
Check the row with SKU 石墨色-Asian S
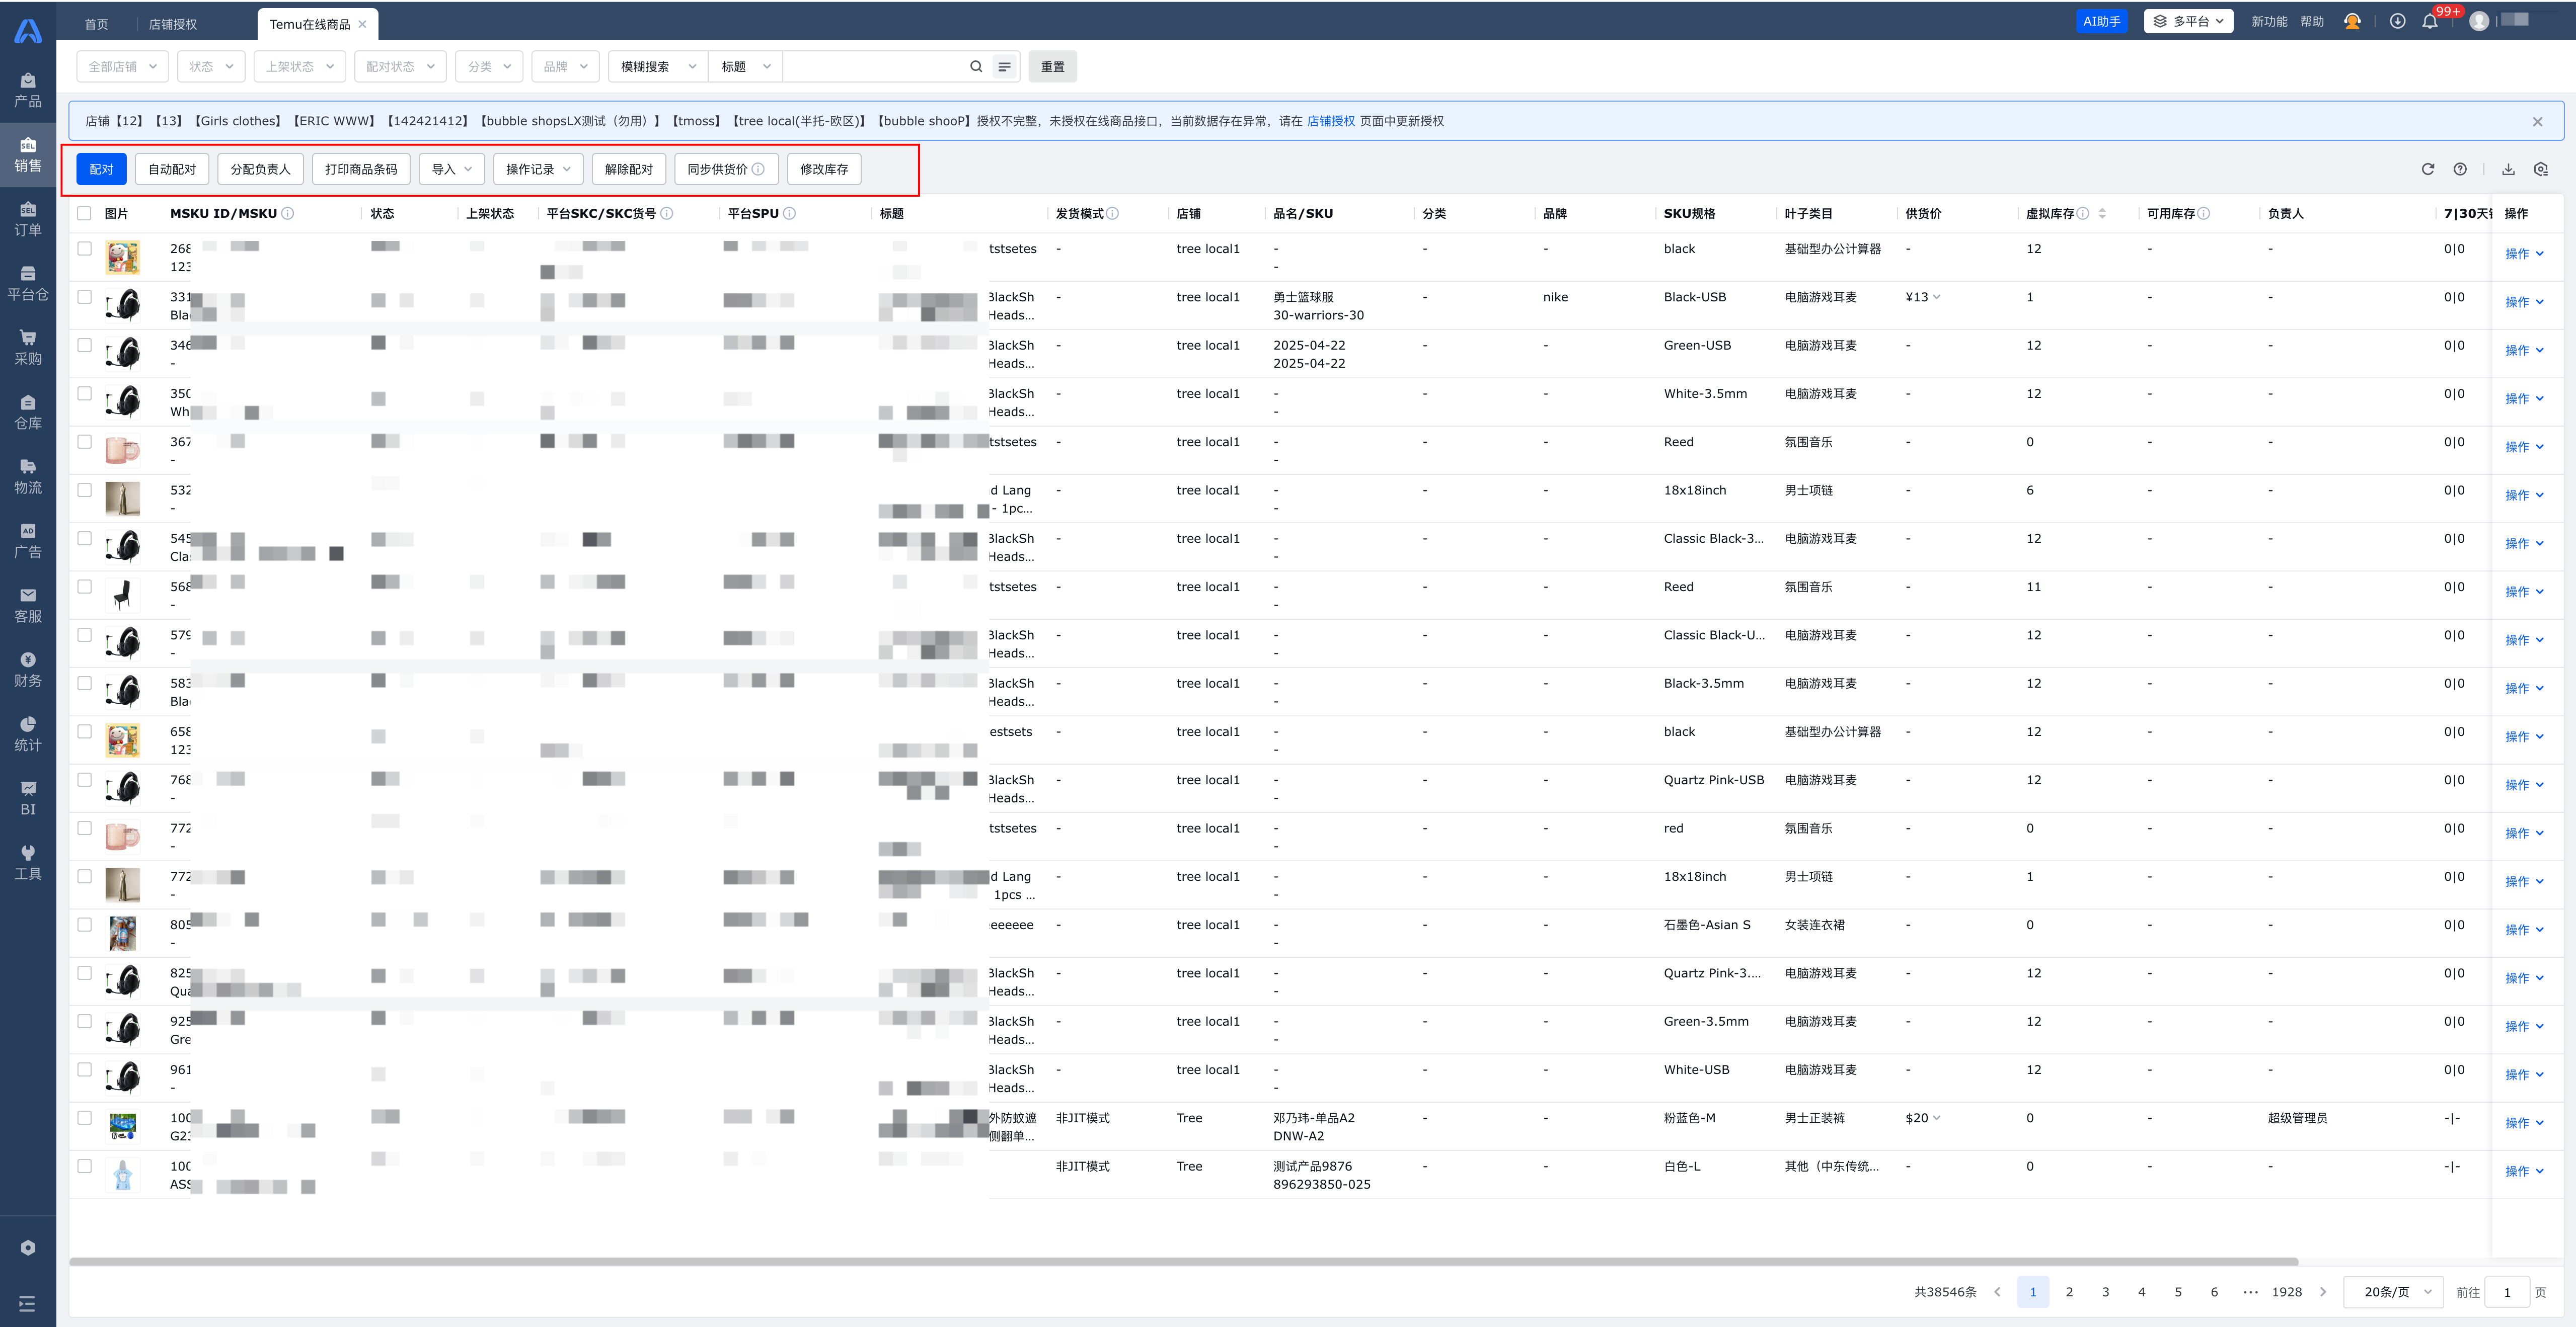point(84,924)
